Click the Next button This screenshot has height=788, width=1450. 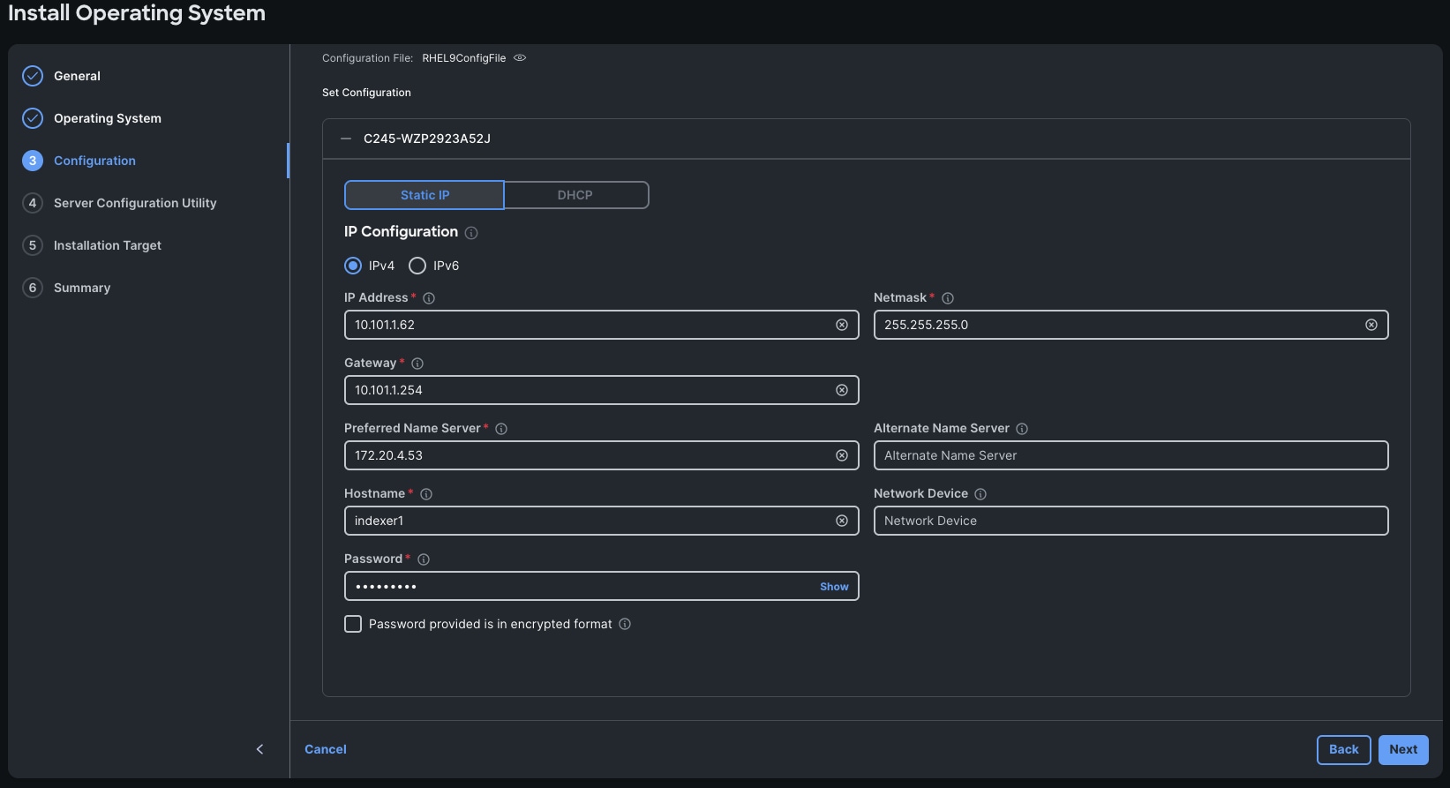tap(1403, 749)
